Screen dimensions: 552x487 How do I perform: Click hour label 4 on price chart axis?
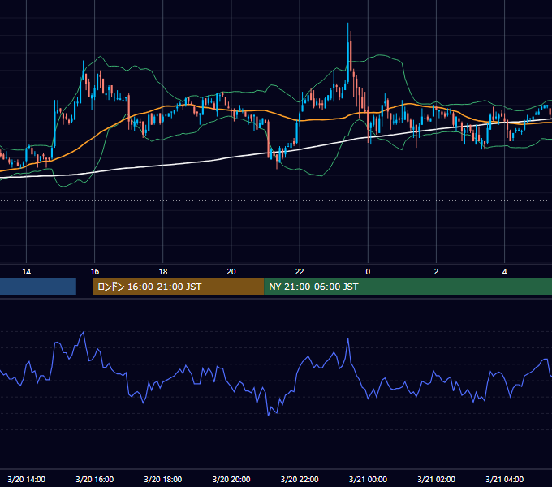(504, 272)
